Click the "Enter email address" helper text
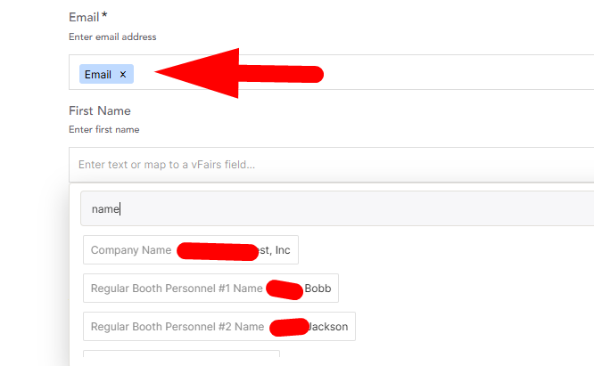 (x=112, y=37)
